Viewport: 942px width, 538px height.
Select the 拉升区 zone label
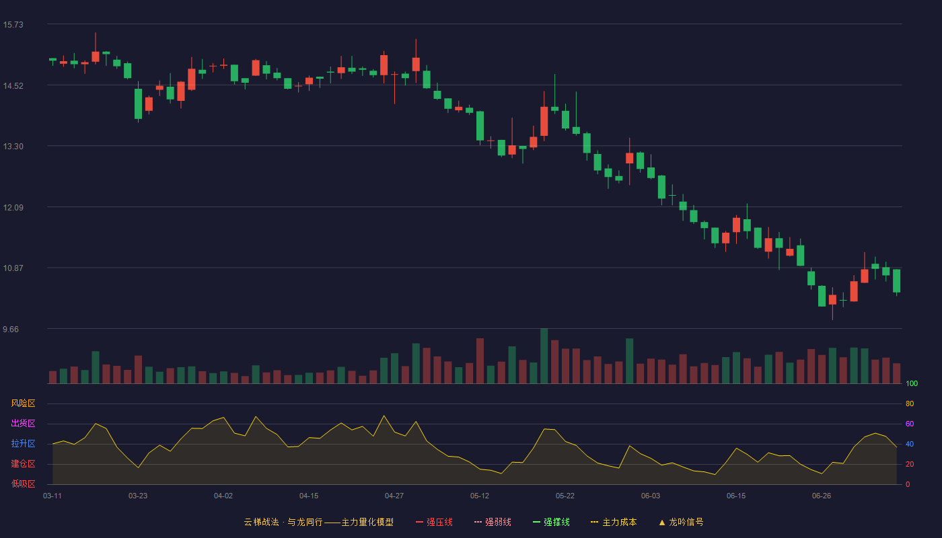(23, 444)
